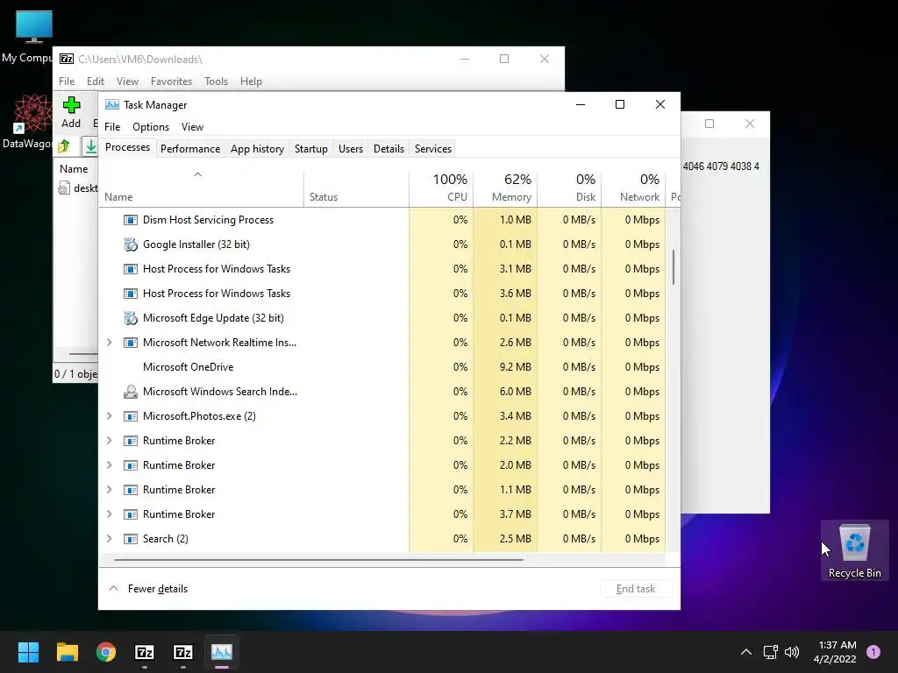
Task: Select the Recycle Bin desktop icon
Action: [x=854, y=550]
